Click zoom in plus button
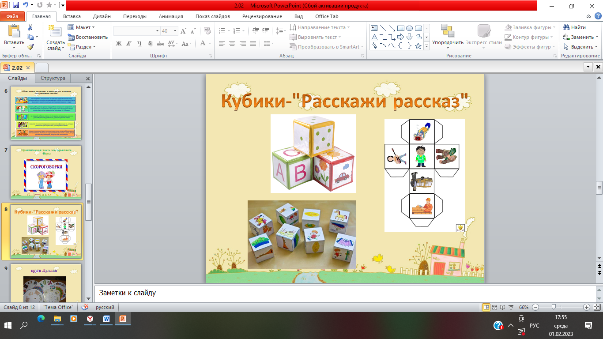This screenshot has width=603, height=339. coord(587,307)
